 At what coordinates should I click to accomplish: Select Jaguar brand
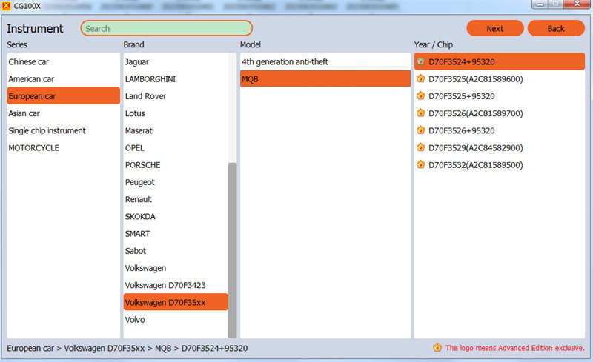[176, 61]
